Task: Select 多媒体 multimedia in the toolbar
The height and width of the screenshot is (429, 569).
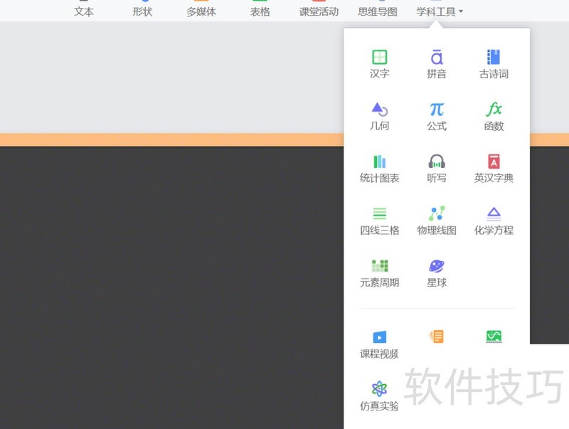Action: pos(201,11)
